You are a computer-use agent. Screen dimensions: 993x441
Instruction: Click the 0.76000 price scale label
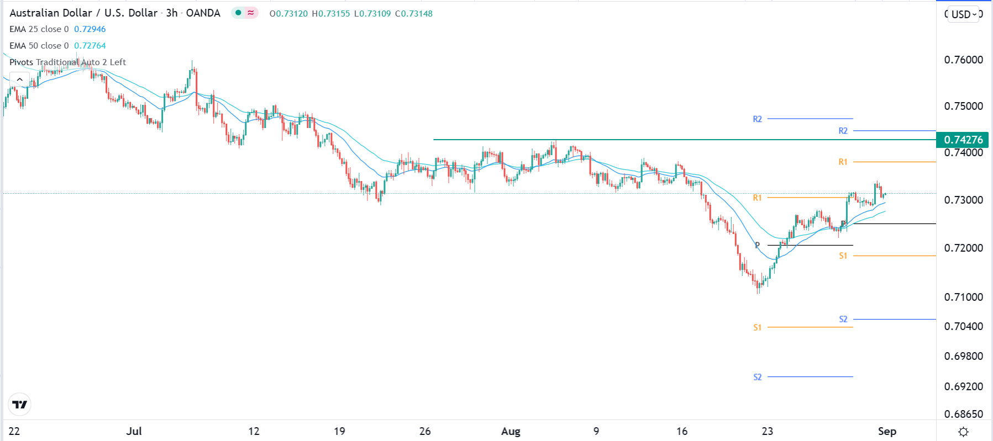(963, 60)
